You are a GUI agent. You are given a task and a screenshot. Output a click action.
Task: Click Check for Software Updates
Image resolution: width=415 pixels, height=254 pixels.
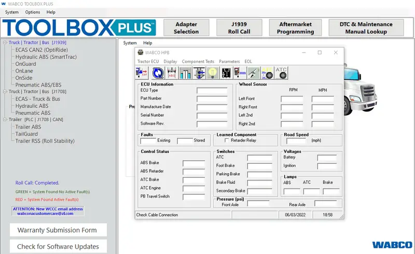click(58, 246)
